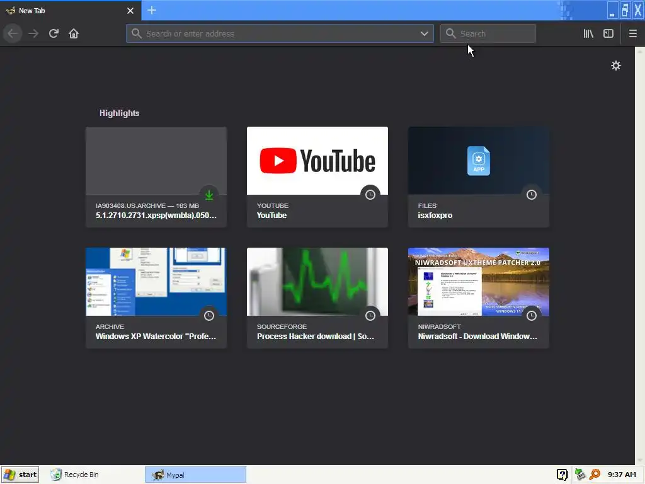The width and height of the screenshot is (645, 484).
Task: Click the history clock on isxfoxpro tile
Action: [x=532, y=195]
